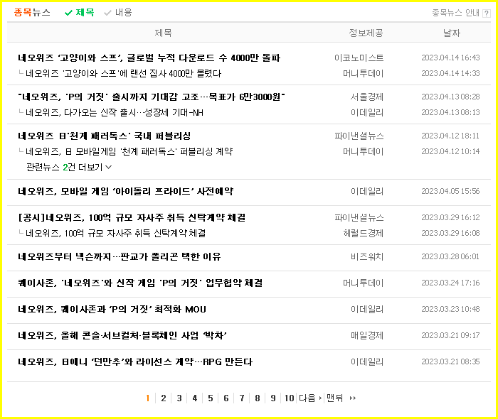The width and height of the screenshot is (498, 419).
Task: Toggle the 내용 search checkmark
Action: tap(118, 13)
